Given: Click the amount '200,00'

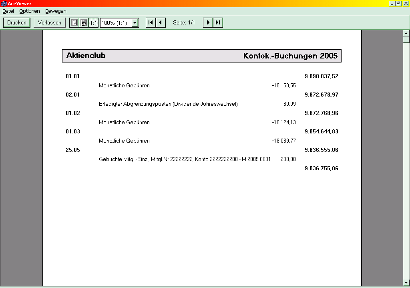Looking at the screenshot, I should (x=288, y=159).
